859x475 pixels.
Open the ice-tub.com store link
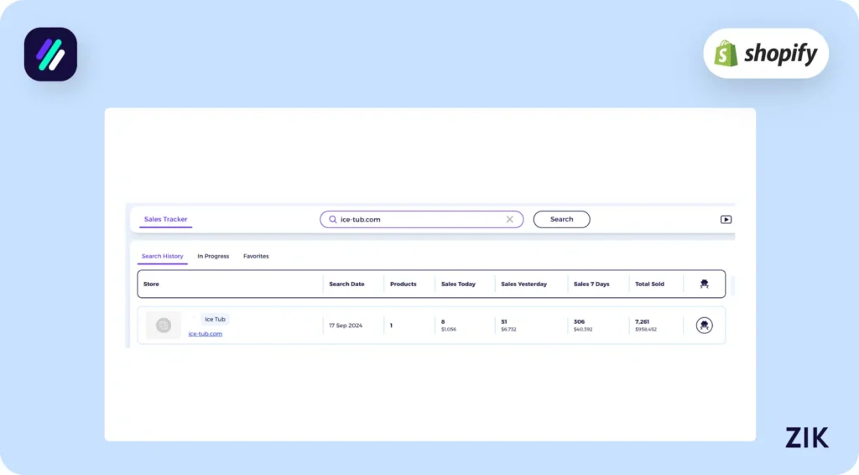coord(205,334)
